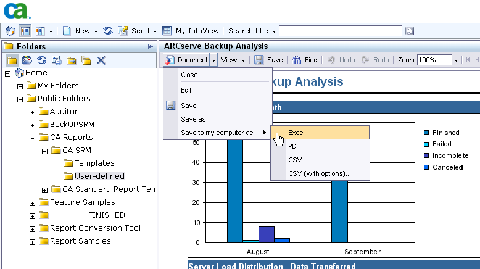Click the Incomplete legend color swatch
Screen dimensions: 480x269
pos(426,155)
